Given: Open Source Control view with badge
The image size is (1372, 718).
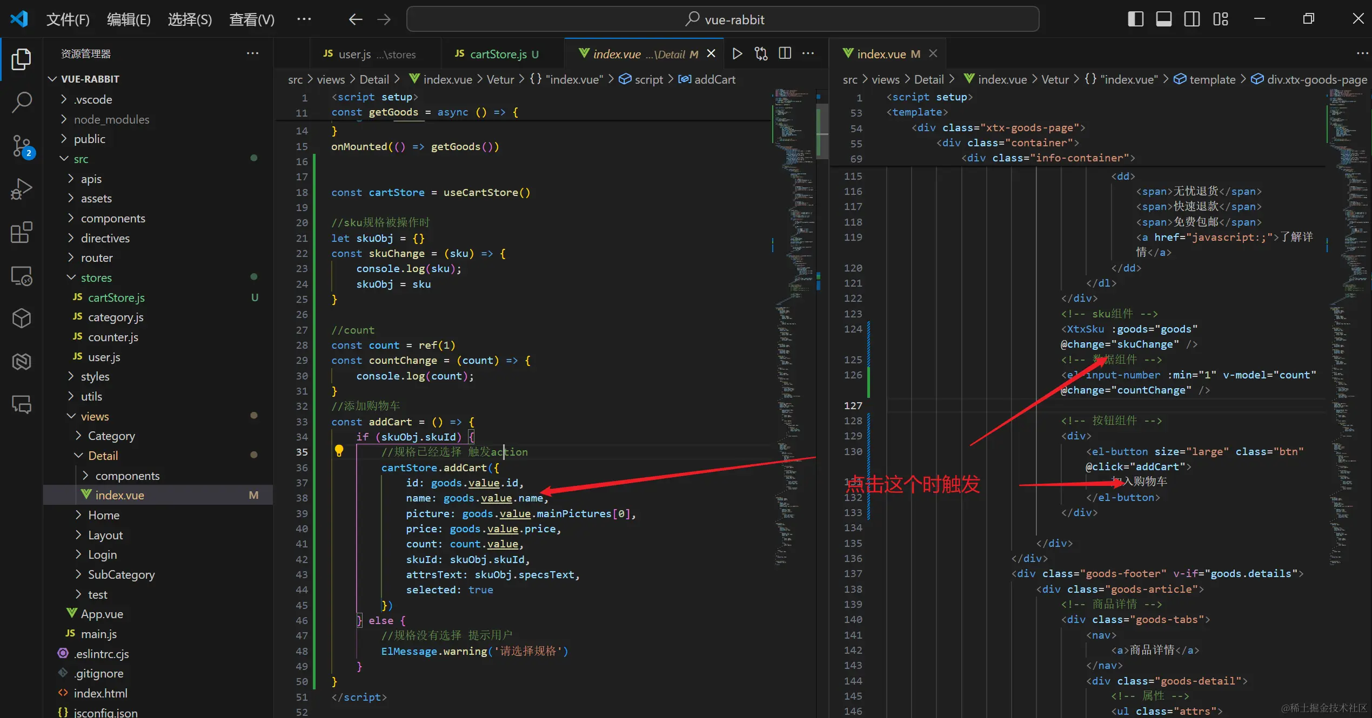Looking at the screenshot, I should pos(22,146).
